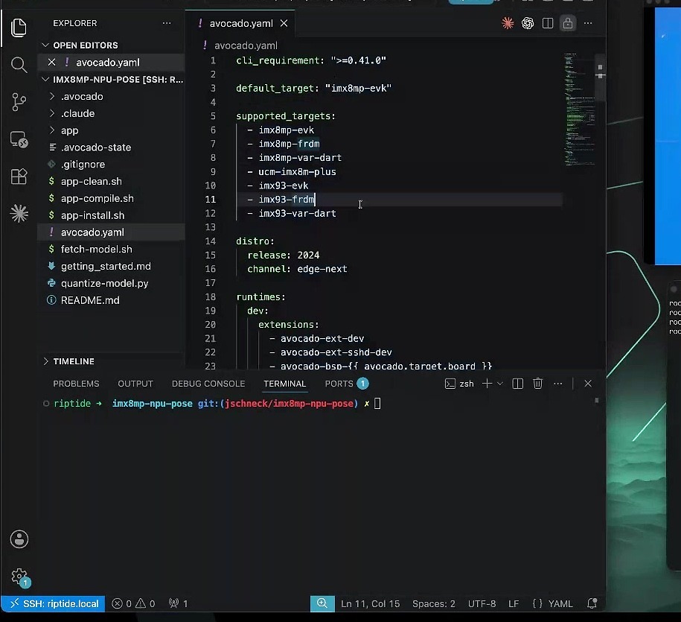Split the editor to the right
The height and width of the screenshot is (622, 681).
548,23
